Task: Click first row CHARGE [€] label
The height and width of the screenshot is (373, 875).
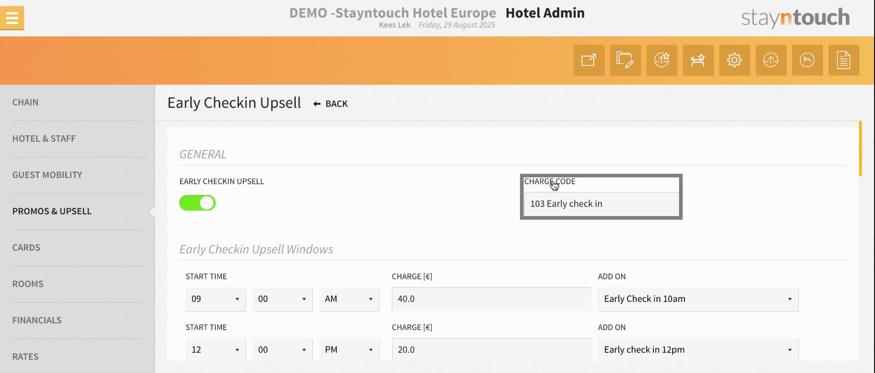Action: pos(412,277)
